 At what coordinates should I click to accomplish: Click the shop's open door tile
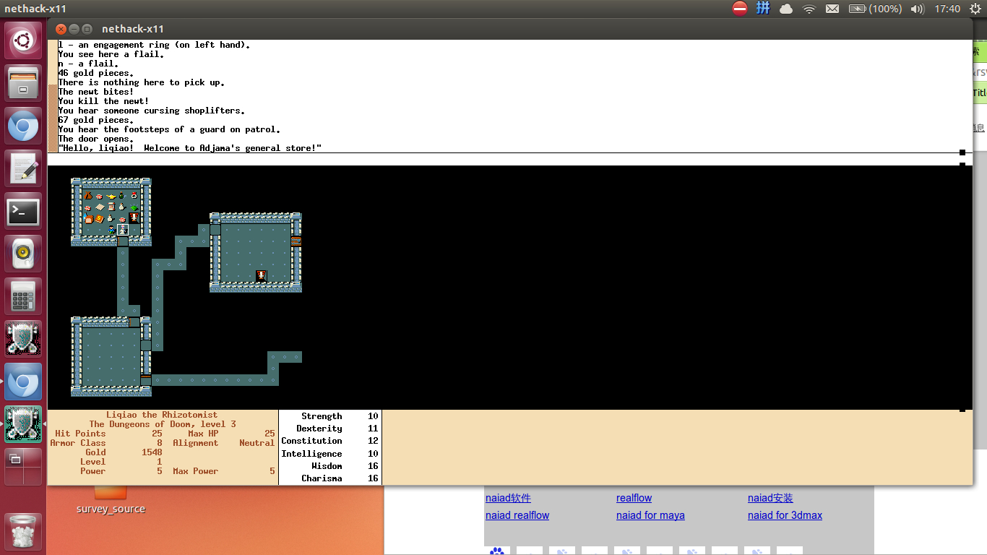123,241
